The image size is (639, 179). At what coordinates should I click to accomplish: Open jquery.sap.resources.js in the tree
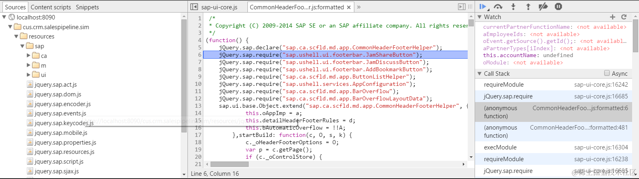point(64,152)
